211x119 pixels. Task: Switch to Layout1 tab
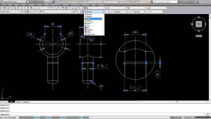pos(18,102)
